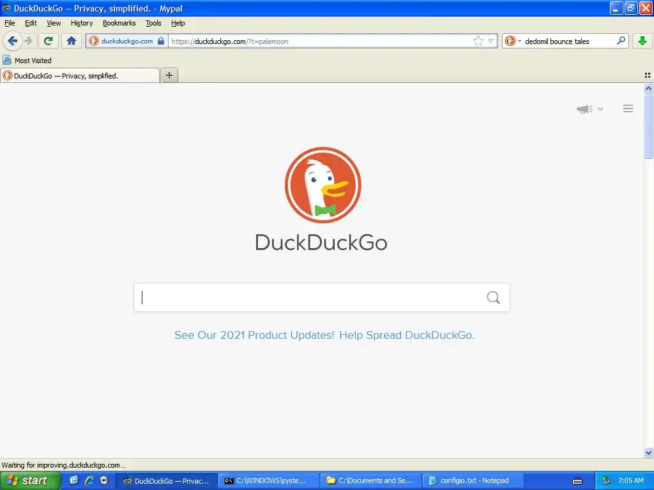
Task: Launch Internet Explorer from quick launch
Action: pyautogui.click(x=89, y=480)
